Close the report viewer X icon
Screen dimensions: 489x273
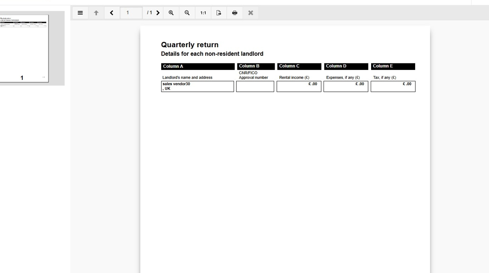click(251, 13)
